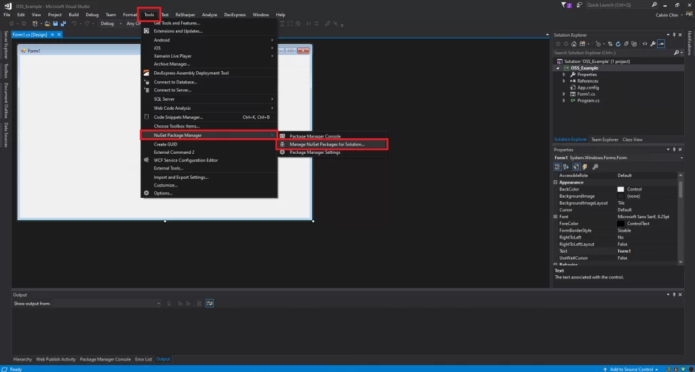Open the Package Manager Console bottom tab

point(105,359)
